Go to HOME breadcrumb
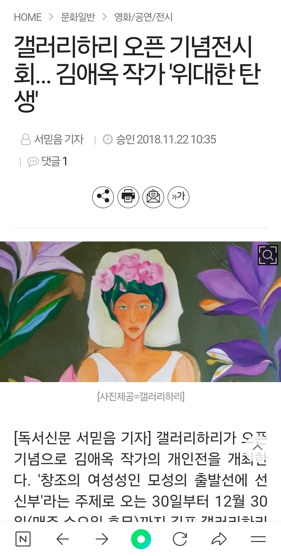 pyautogui.click(x=28, y=17)
